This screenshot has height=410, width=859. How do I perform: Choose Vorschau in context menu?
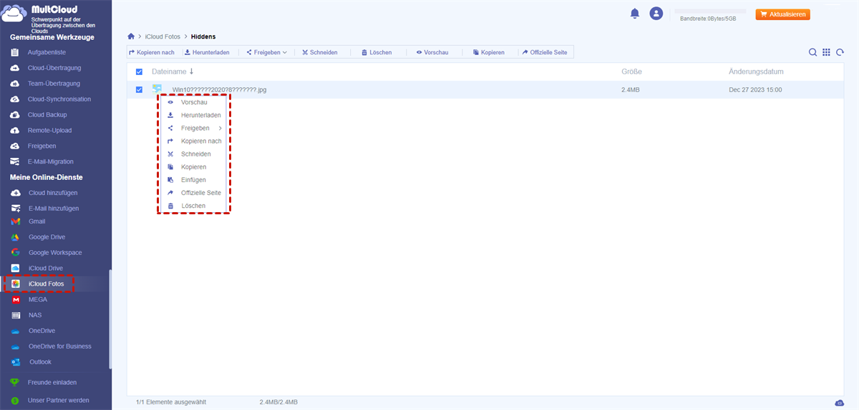pyautogui.click(x=193, y=102)
